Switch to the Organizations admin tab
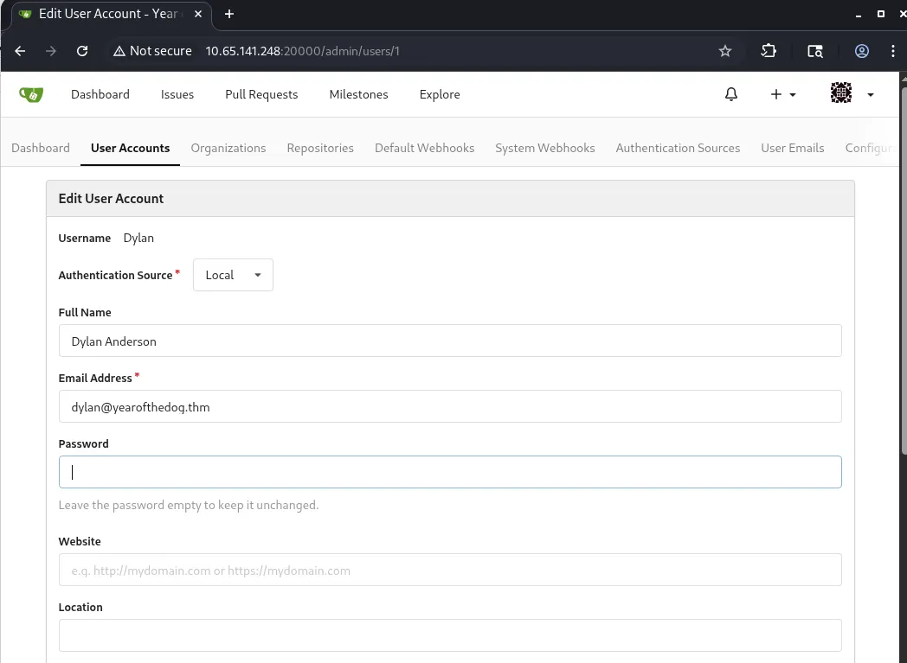This screenshot has width=907, height=663. (x=228, y=148)
